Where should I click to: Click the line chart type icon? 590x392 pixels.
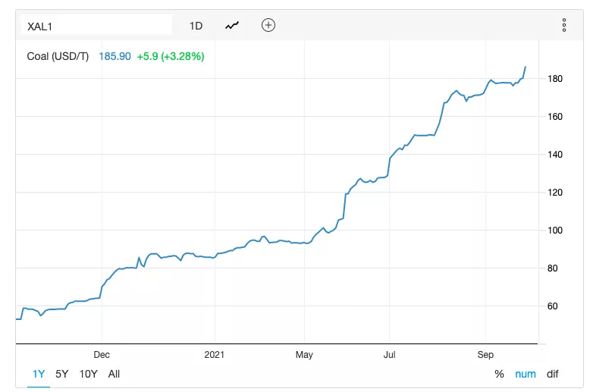(232, 25)
